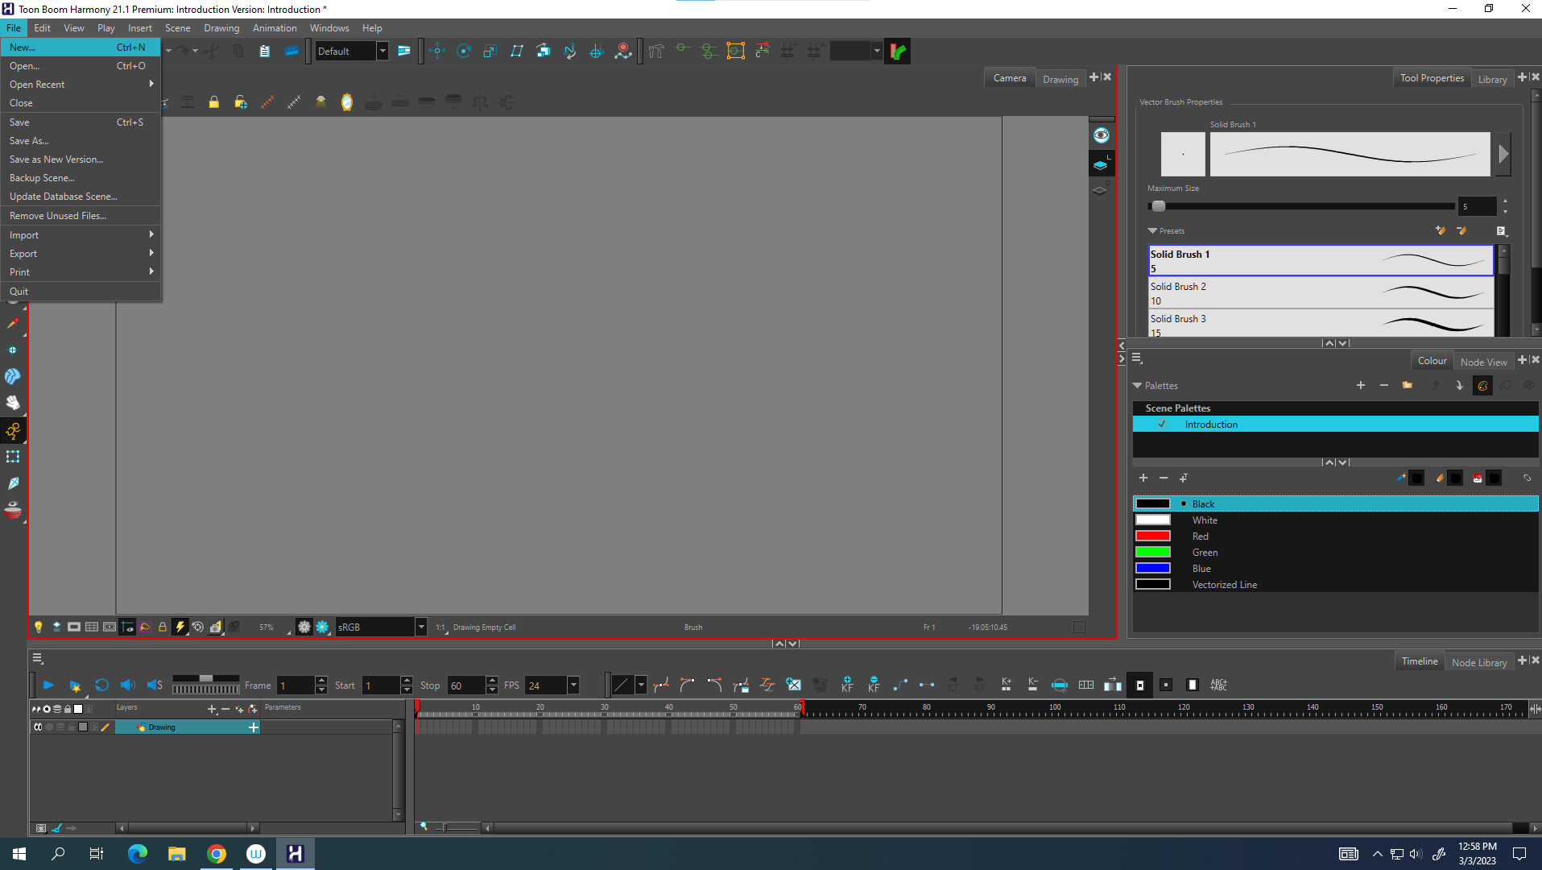Screen dimensions: 1542x870
Task: Toggle the Introduction palette checkmark
Action: pos(1162,424)
